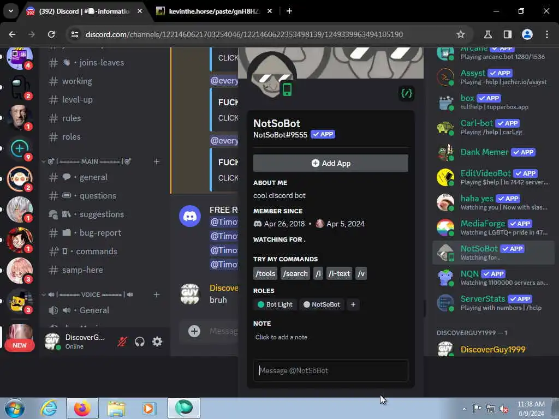
Task: Open the Windows Start menu
Action: [14, 408]
